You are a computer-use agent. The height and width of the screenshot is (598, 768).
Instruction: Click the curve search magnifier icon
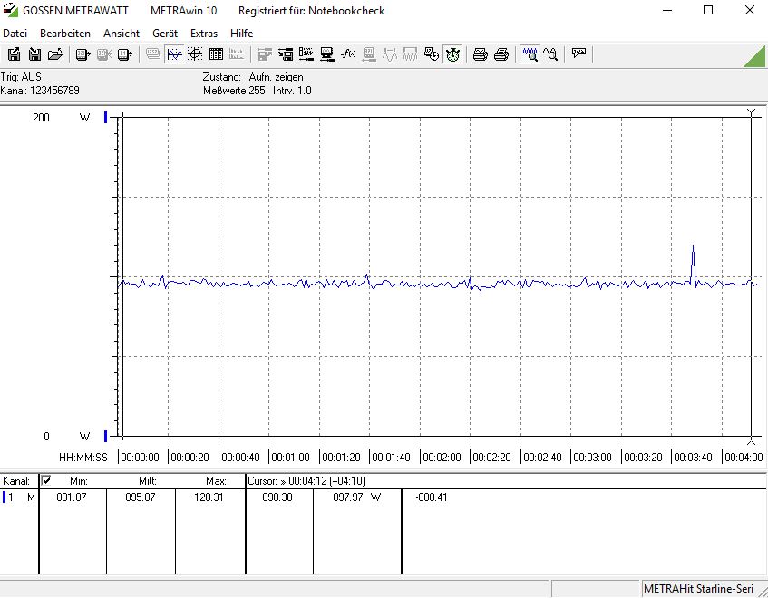pyautogui.click(x=550, y=54)
